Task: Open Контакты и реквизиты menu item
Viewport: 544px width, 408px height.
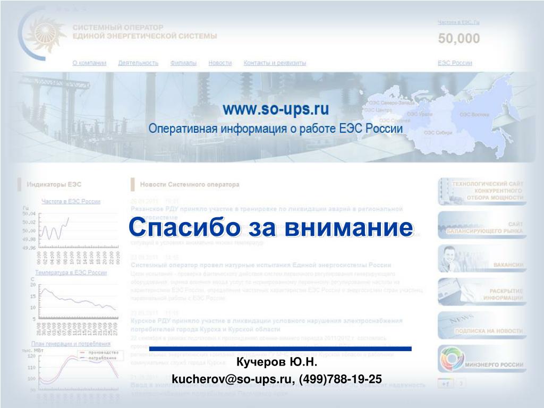Action: [275, 63]
